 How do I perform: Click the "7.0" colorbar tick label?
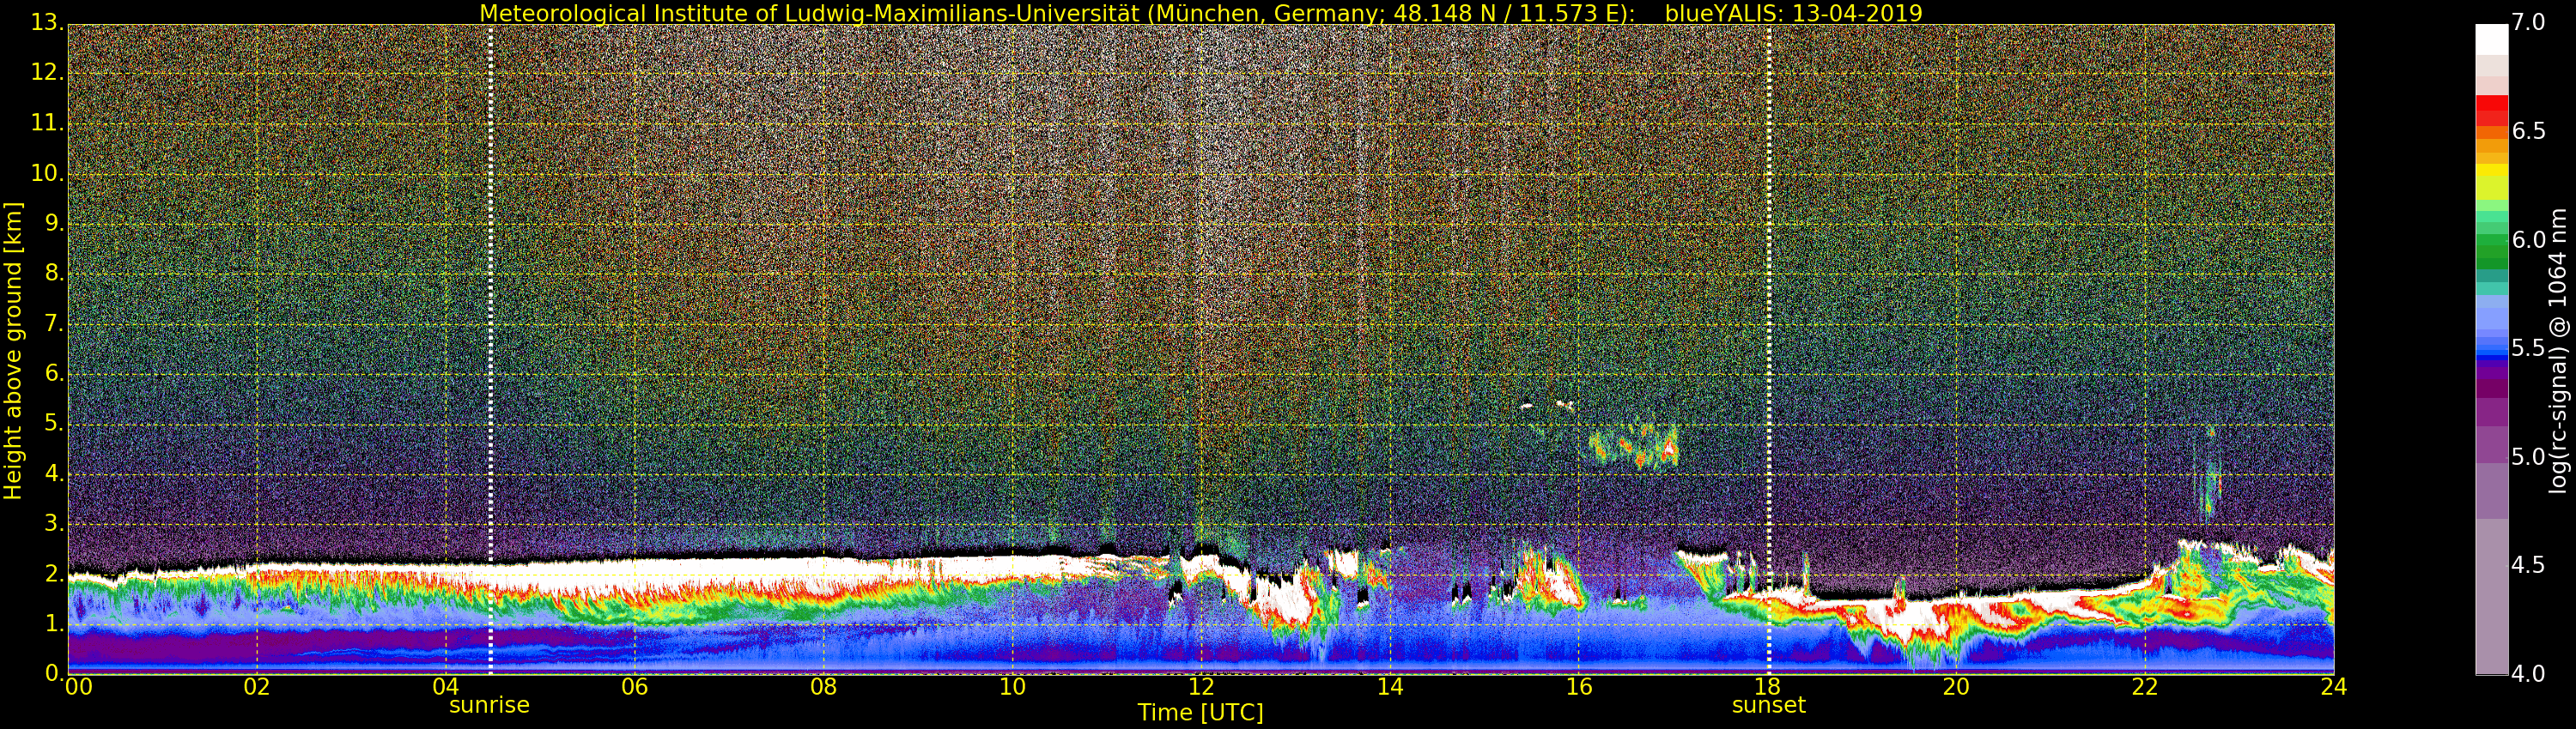[2527, 23]
